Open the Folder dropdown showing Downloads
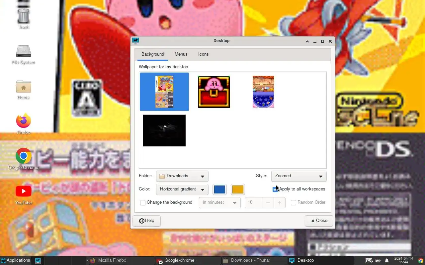425x265 pixels. coord(182,176)
